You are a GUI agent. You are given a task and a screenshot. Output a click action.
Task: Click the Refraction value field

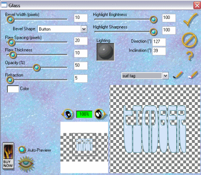(x=81, y=78)
